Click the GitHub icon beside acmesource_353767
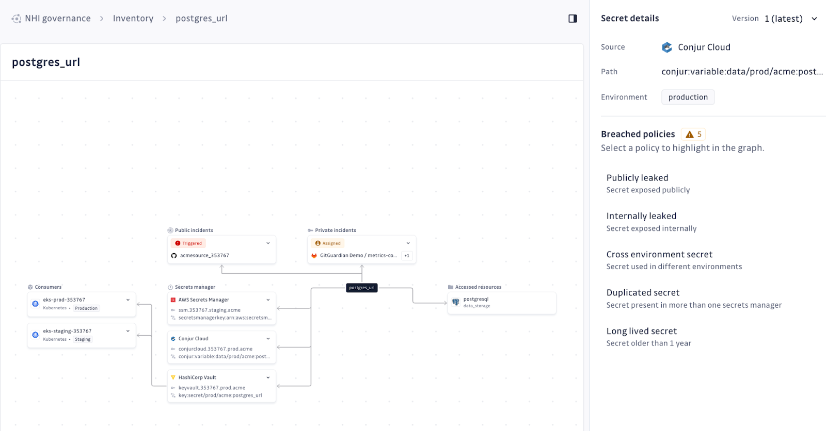Image resolution: width=826 pixels, height=431 pixels. pyautogui.click(x=174, y=256)
